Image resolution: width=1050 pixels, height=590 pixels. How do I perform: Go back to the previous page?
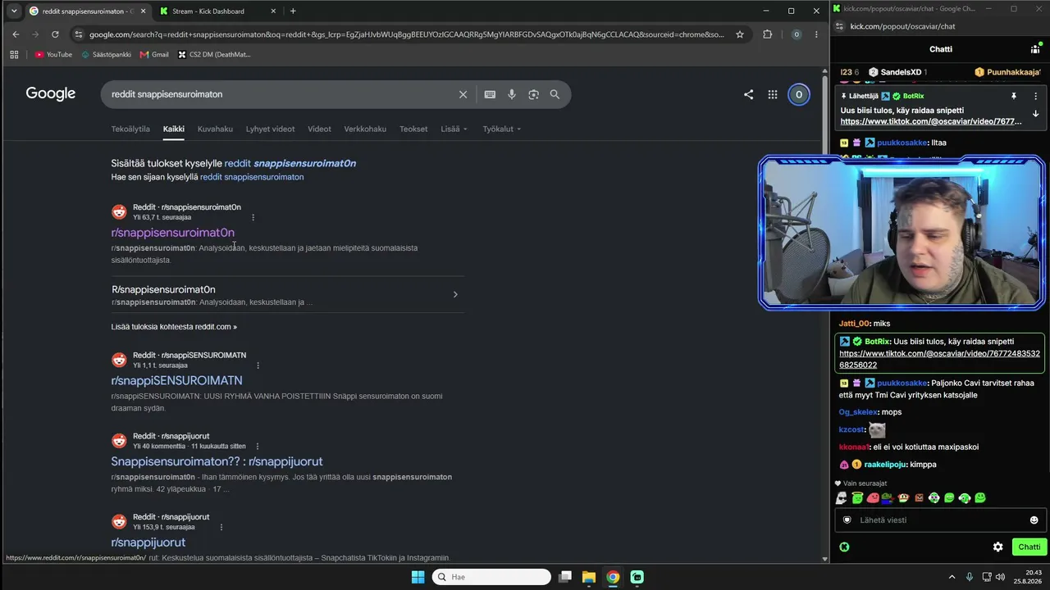16,34
